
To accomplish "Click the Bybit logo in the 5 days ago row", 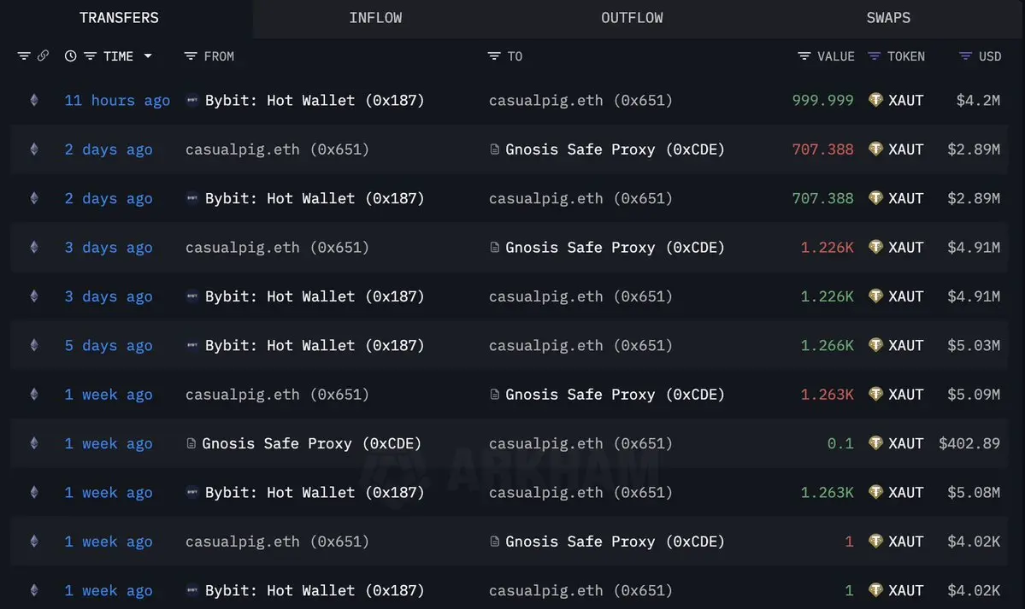I will pyautogui.click(x=192, y=346).
